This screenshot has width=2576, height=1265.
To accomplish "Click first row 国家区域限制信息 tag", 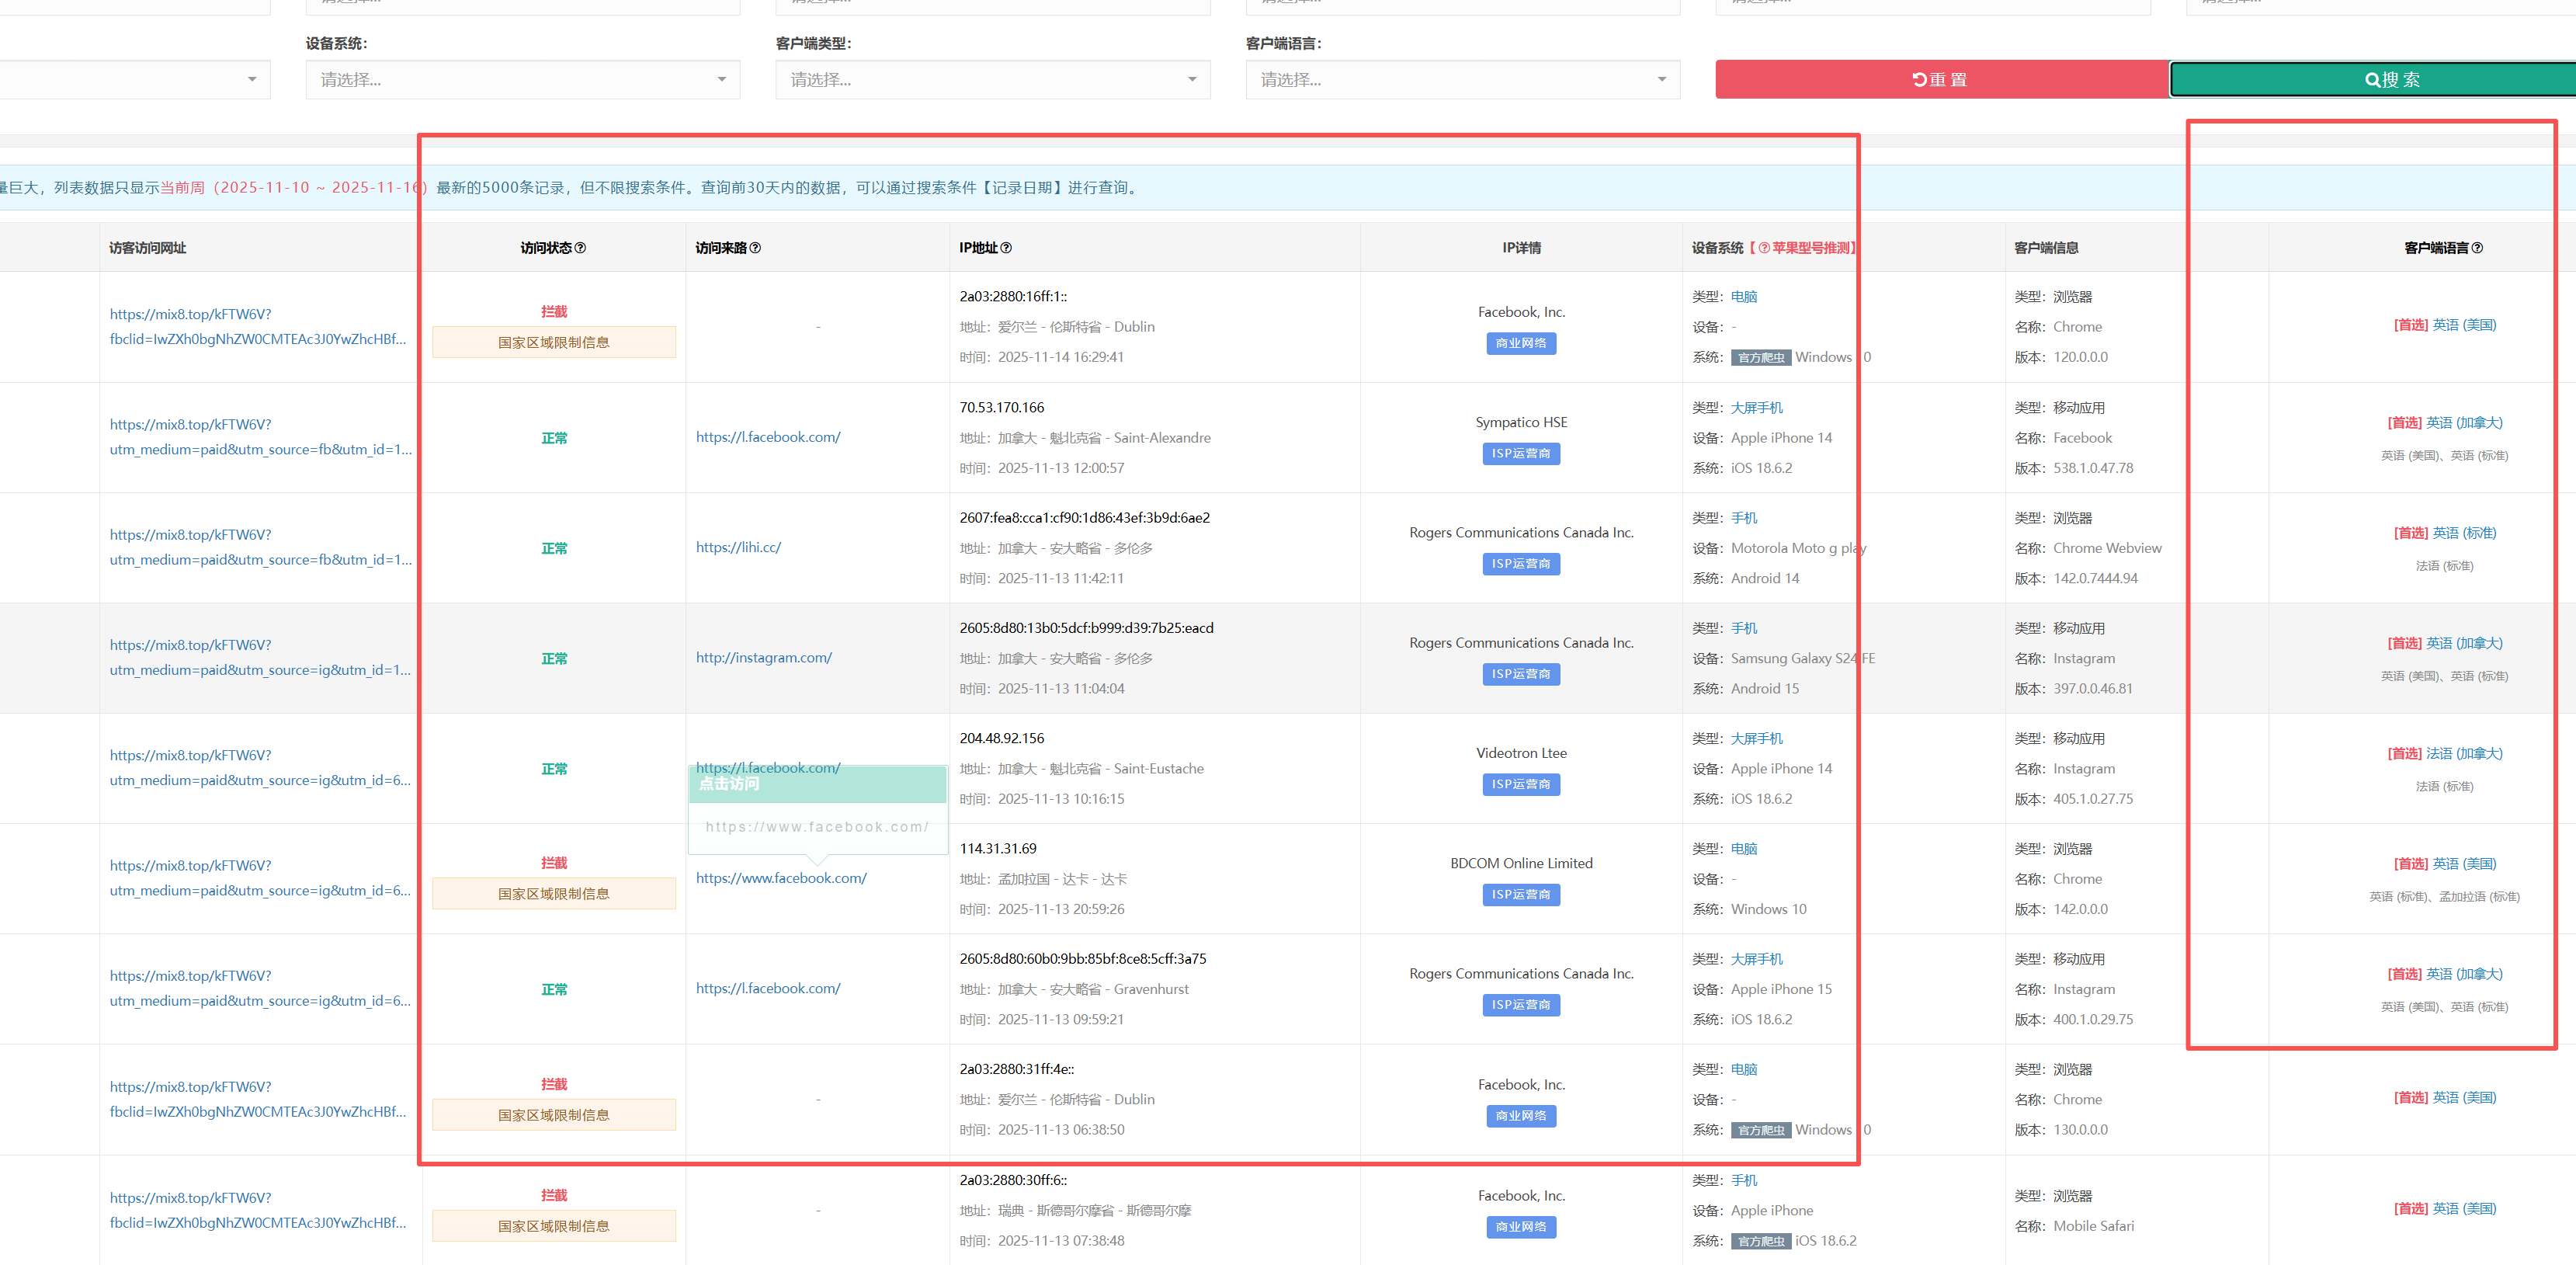I will [x=553, y=342].
